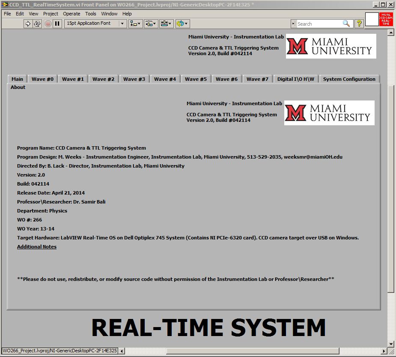The image size is (396, 357).
Task: Click the WO Year: 13-14 text
Action: point(36,229)
